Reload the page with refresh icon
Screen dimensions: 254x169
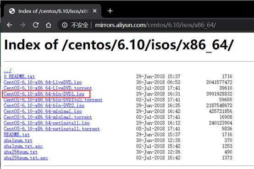36,25
